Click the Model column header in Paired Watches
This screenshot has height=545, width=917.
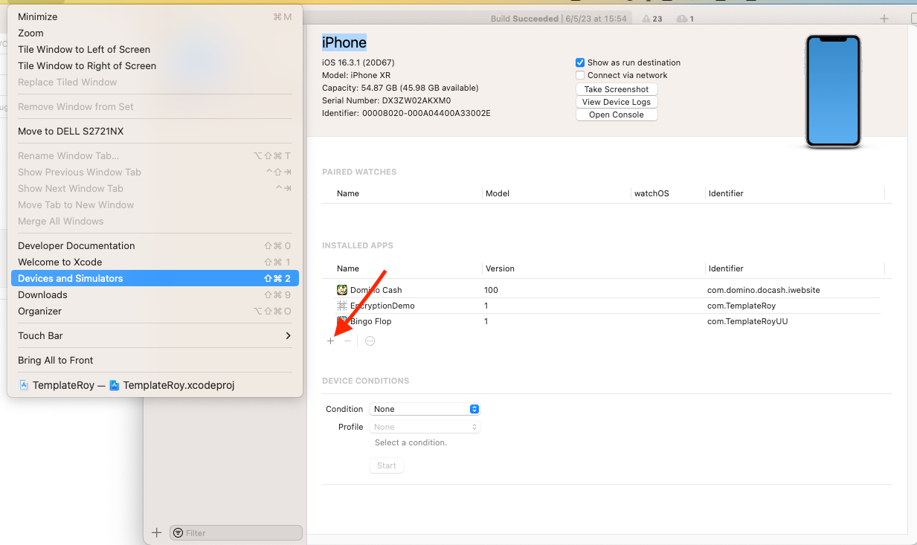point(498,193)
